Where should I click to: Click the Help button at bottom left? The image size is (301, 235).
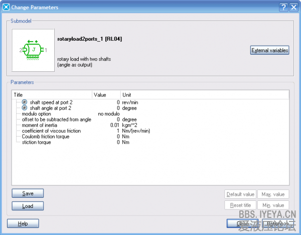[x=23, y=223]
